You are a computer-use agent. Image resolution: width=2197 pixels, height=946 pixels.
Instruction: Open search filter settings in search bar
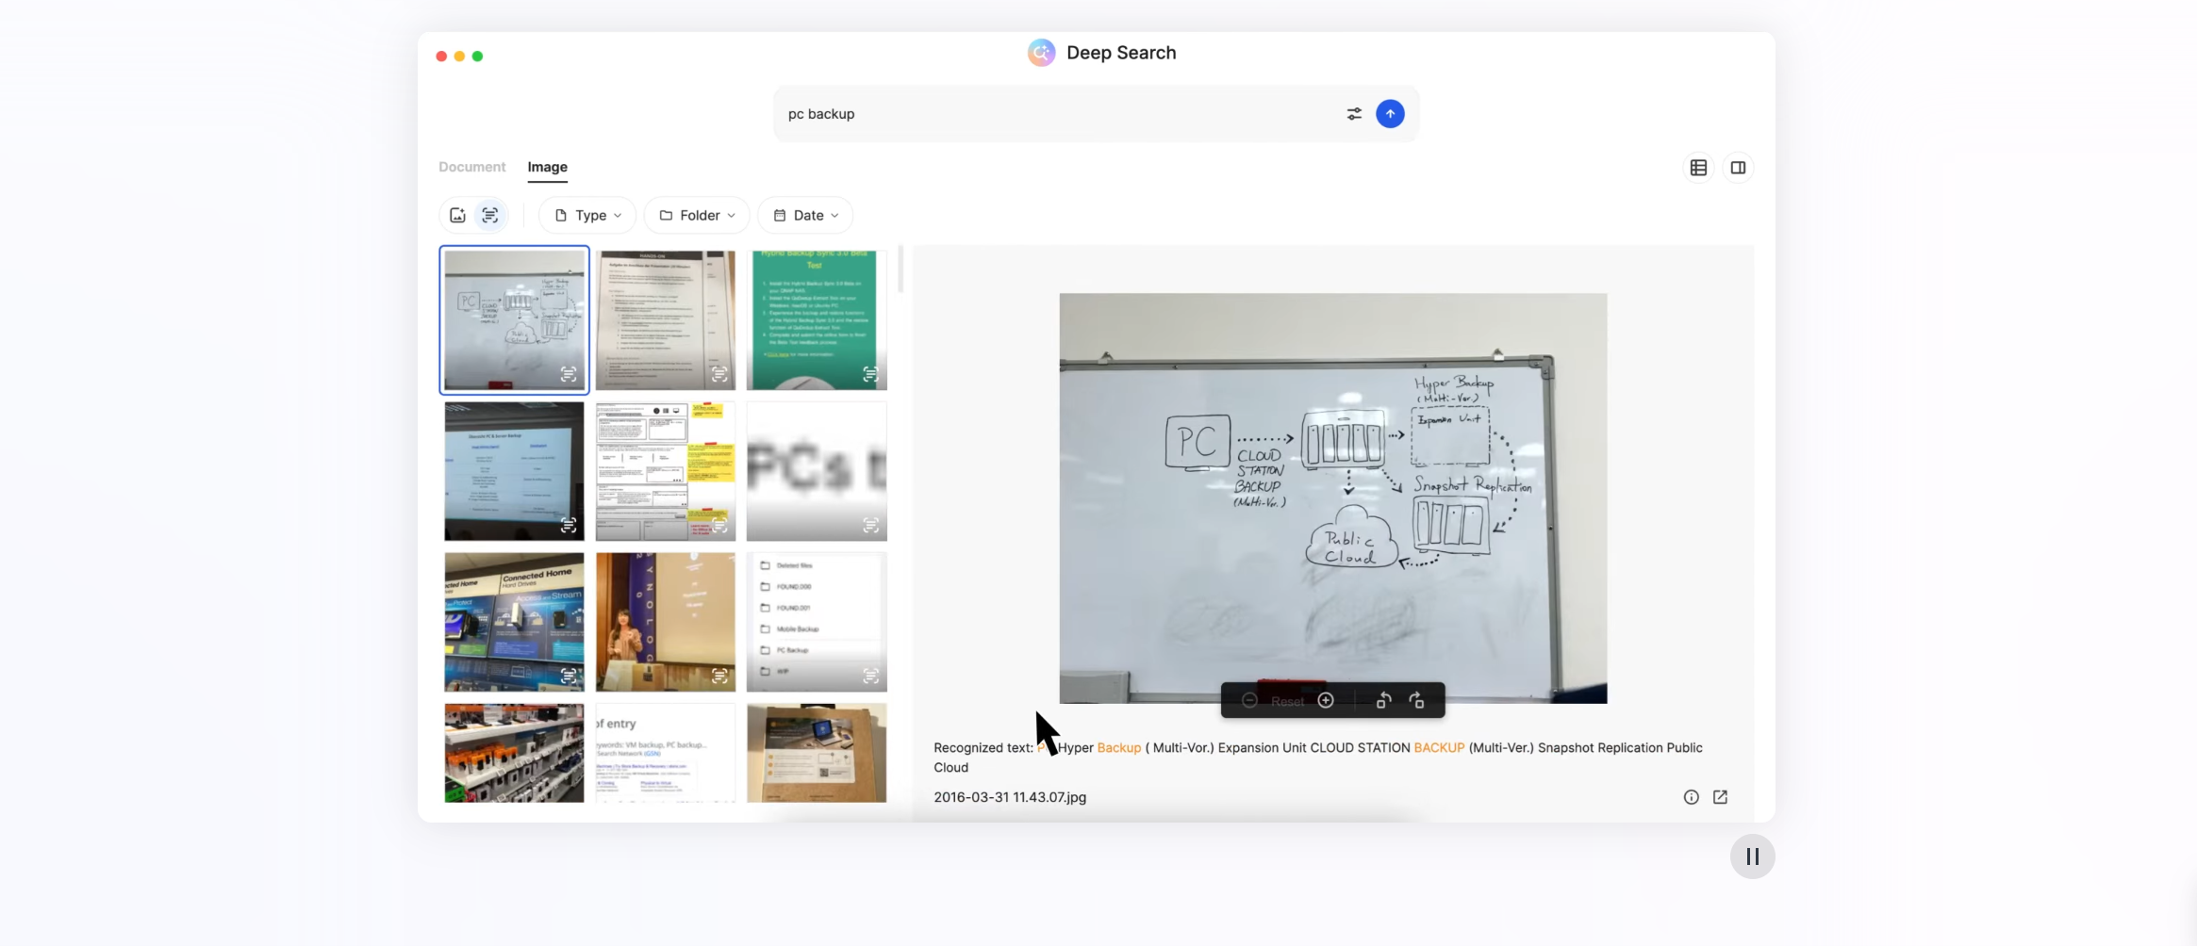pos(1354,114)
